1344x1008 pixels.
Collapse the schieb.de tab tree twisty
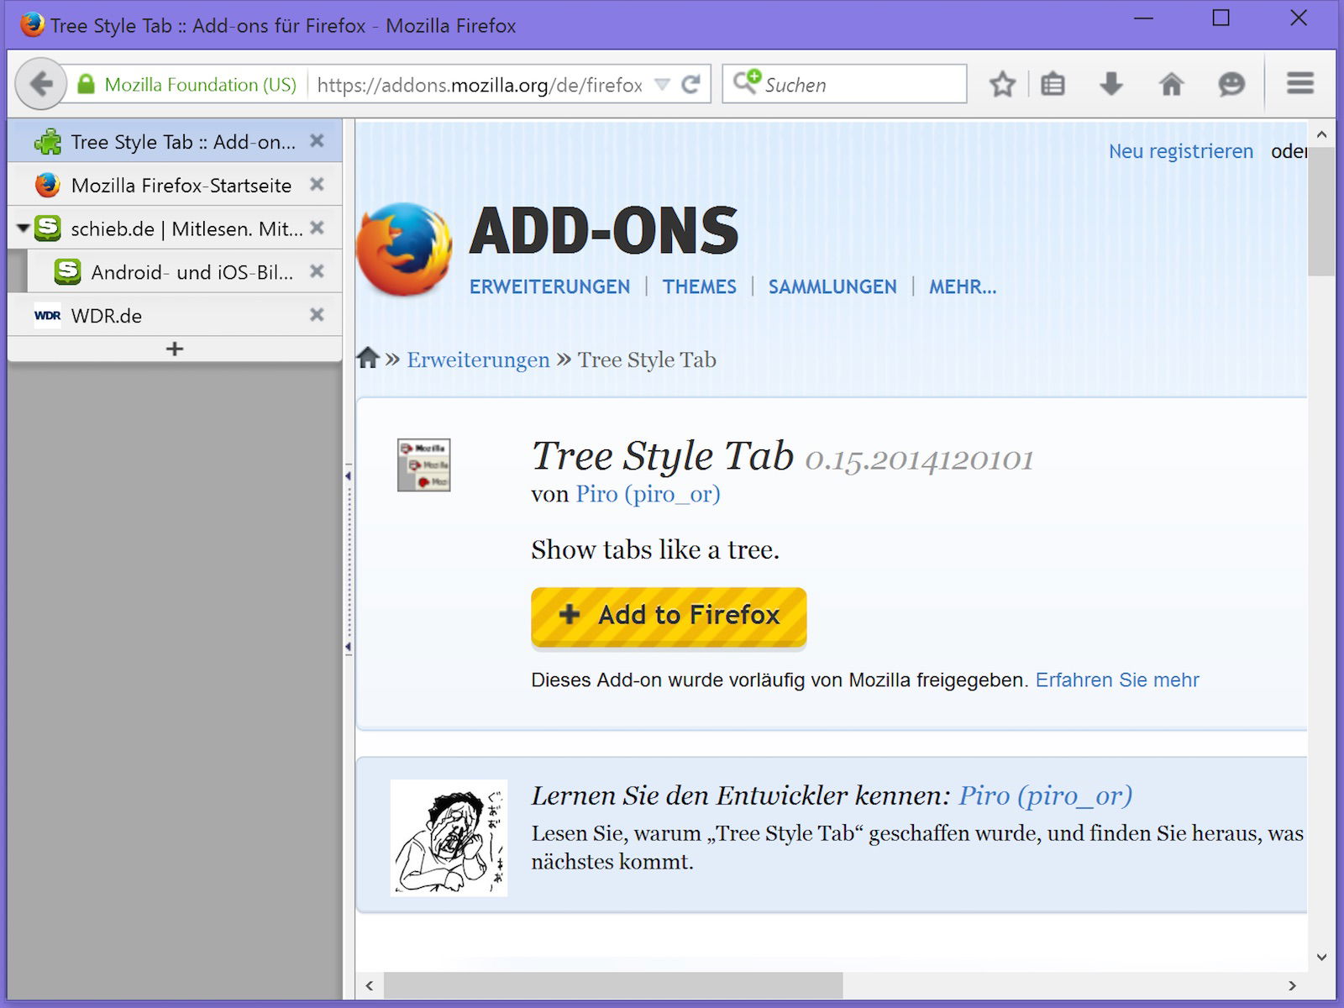[23, 228]
